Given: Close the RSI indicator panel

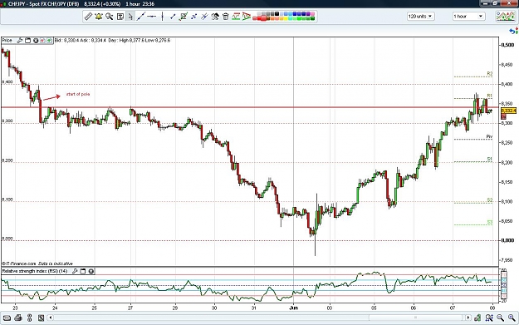Looking at the screenshot, I should [x=91, y=271].
